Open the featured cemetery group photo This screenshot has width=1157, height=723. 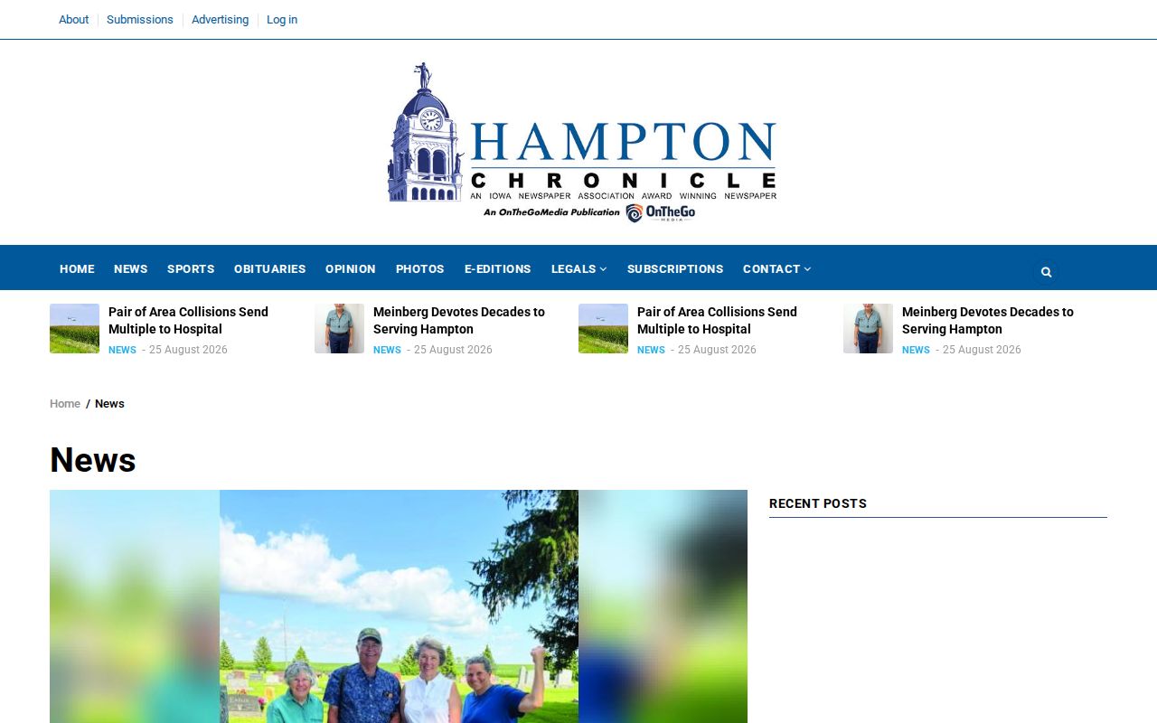[x=399, y=606]
